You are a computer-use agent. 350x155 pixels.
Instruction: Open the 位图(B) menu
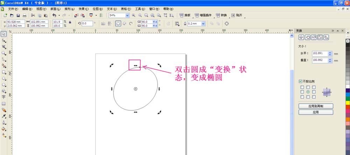98,9
